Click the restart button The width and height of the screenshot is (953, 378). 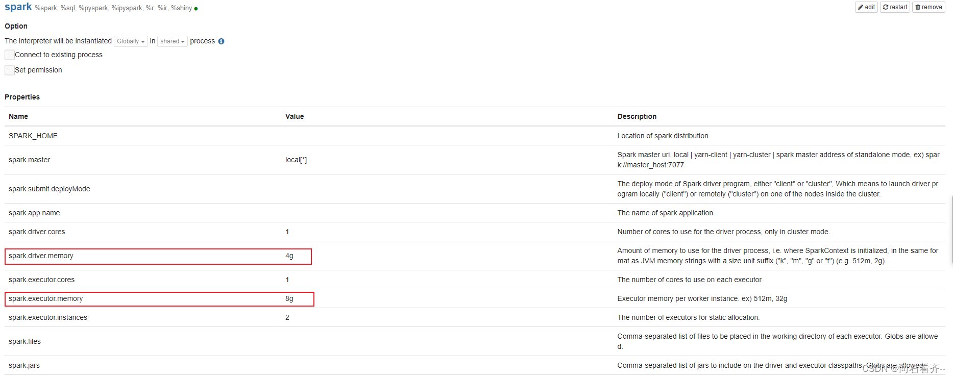pyautogui.click(x=895, y=7)
